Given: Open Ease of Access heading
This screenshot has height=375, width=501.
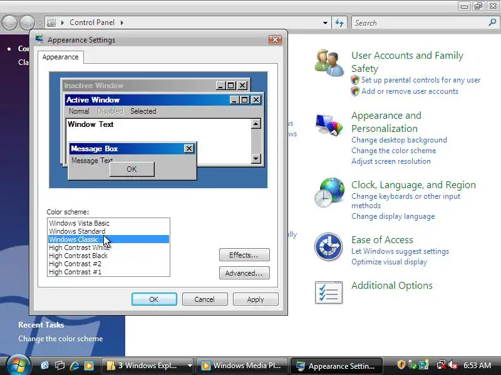Looking at the screenshot, I should coord(382,240).
